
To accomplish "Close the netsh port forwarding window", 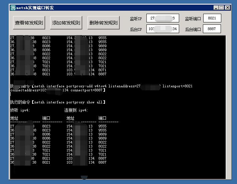I will (x=228, y=8).
